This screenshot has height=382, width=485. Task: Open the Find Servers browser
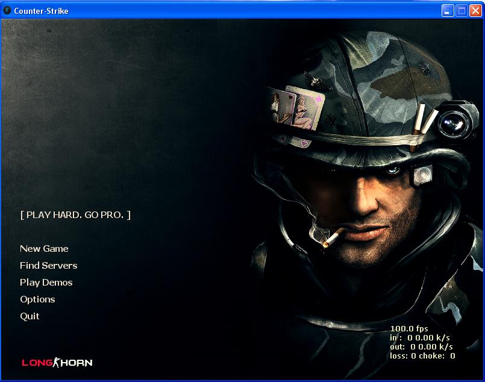point(49,265)
